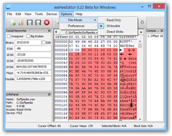
Task: Click the hex view scrollbar thumb
Action: (140, 46)
